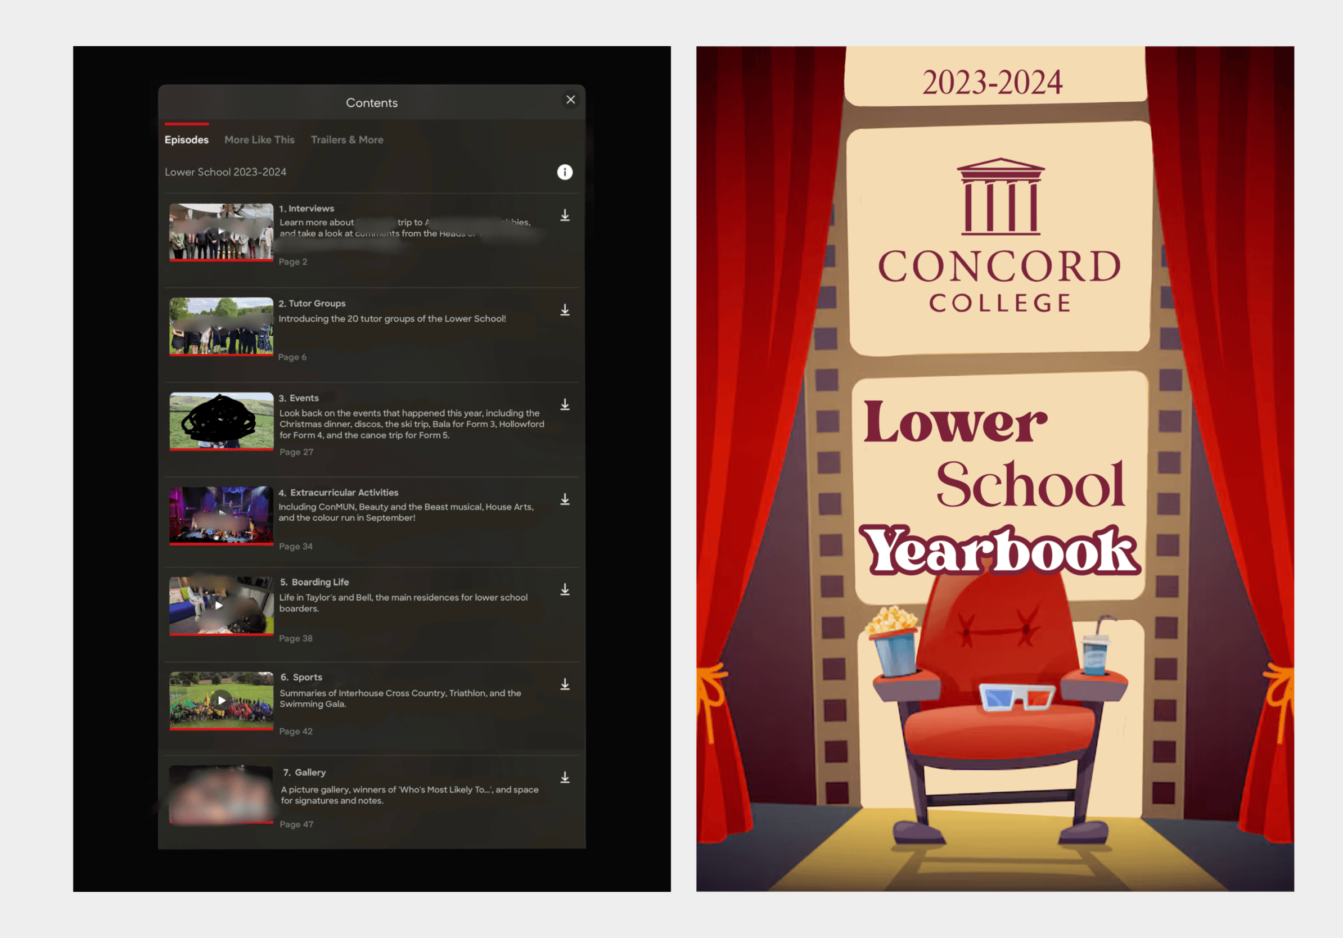
Task: Open the info icon beside Lower School 2023-2024
Action: coord(565,172)
